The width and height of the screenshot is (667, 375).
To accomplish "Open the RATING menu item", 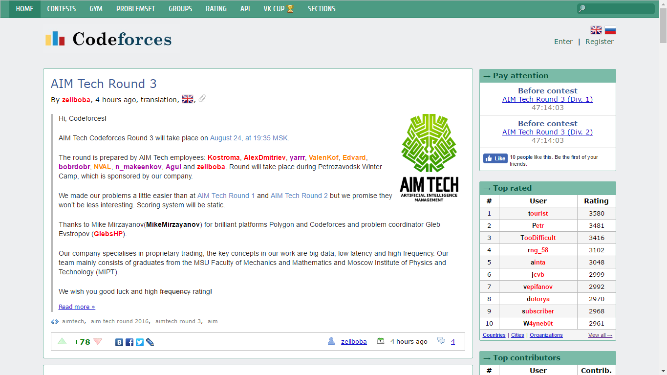I will (216, 9).
